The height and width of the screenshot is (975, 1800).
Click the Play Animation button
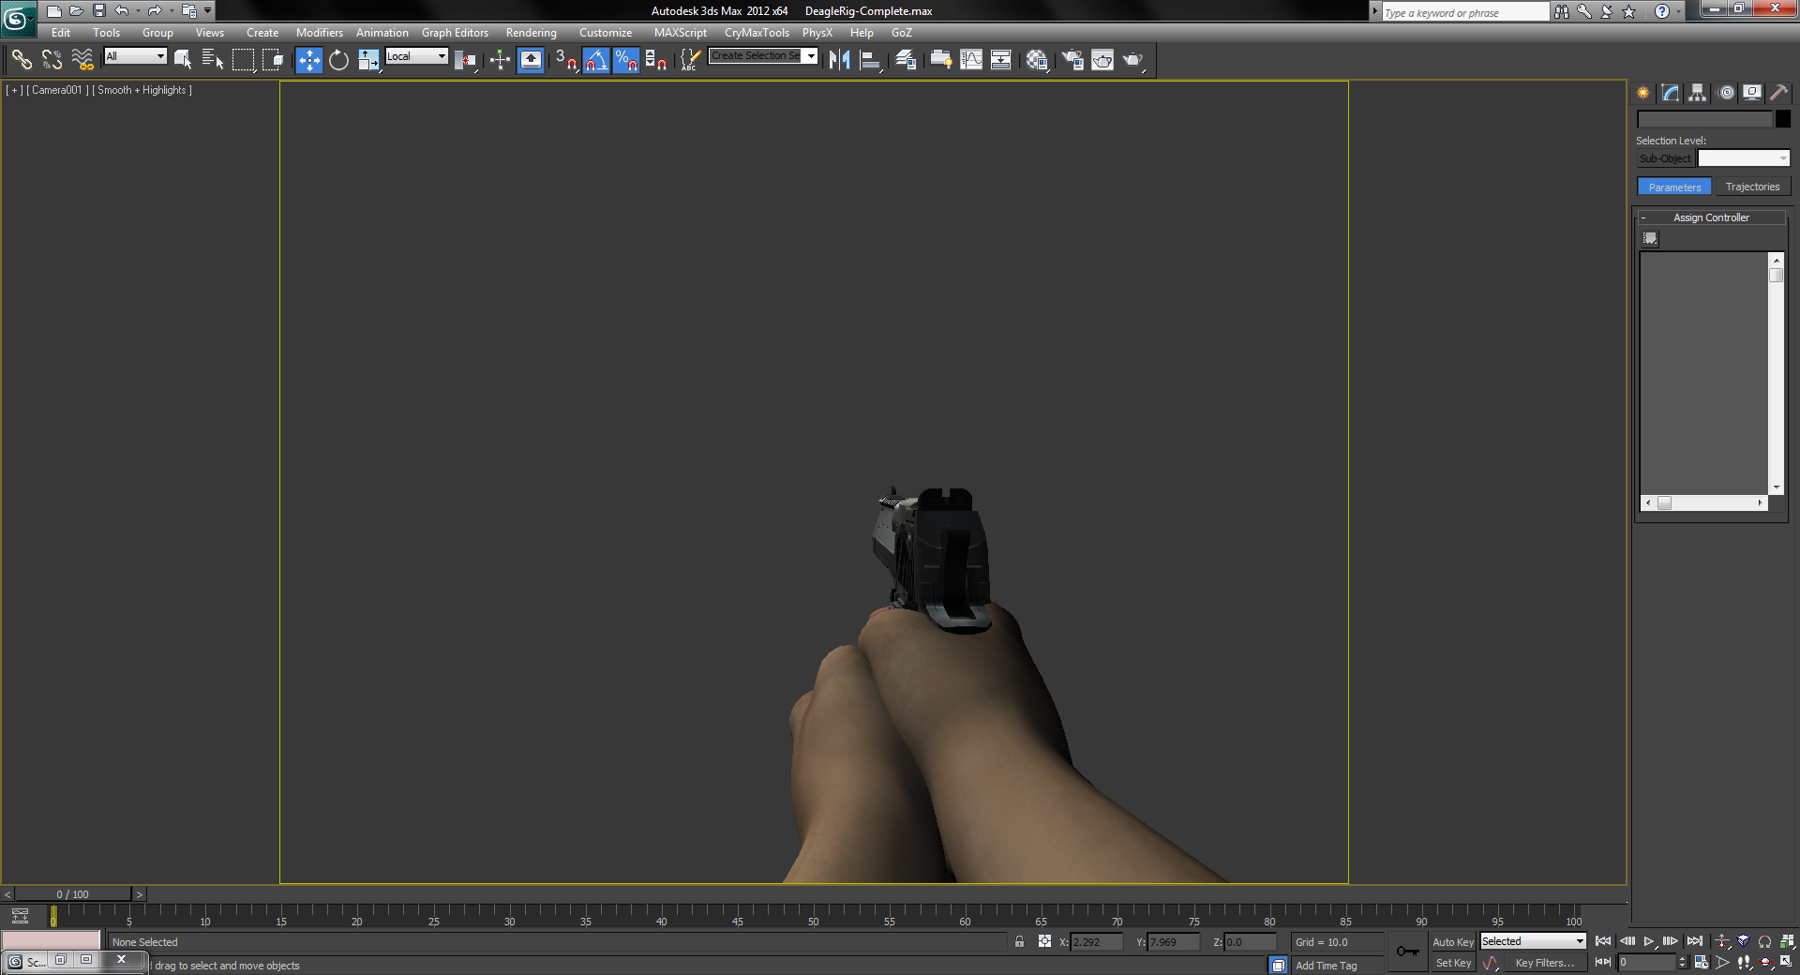pos(1649,941)
